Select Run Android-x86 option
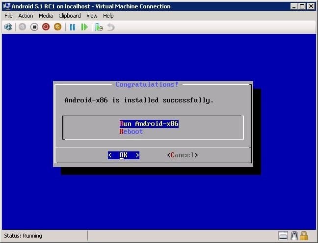 tap(149, 124)
